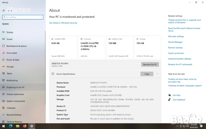Open Remote Desktop settings in the sidebar
206x129 pixels.
click(14, 114)
